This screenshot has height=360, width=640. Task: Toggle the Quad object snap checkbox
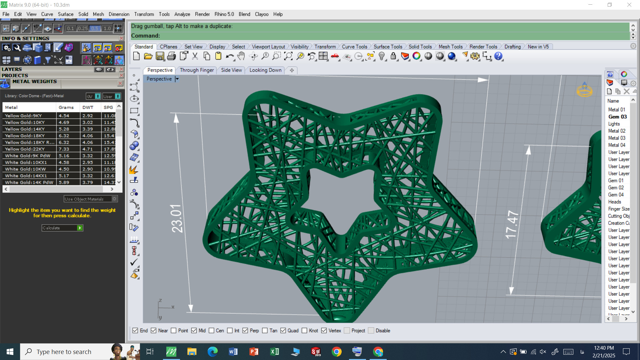(x=283, y=330)
